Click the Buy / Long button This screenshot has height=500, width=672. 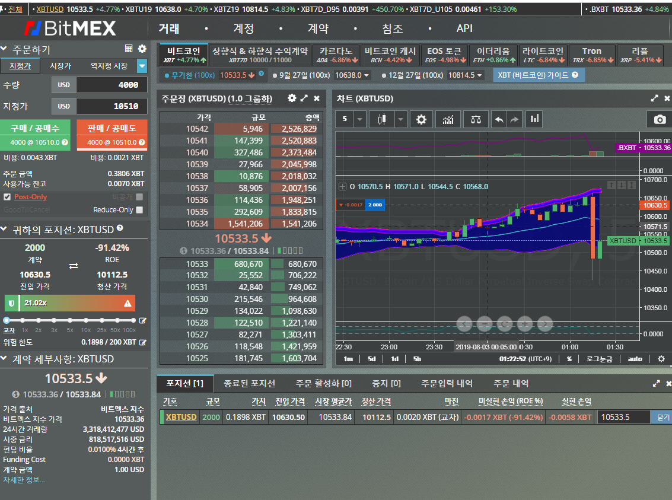[35, 135]
